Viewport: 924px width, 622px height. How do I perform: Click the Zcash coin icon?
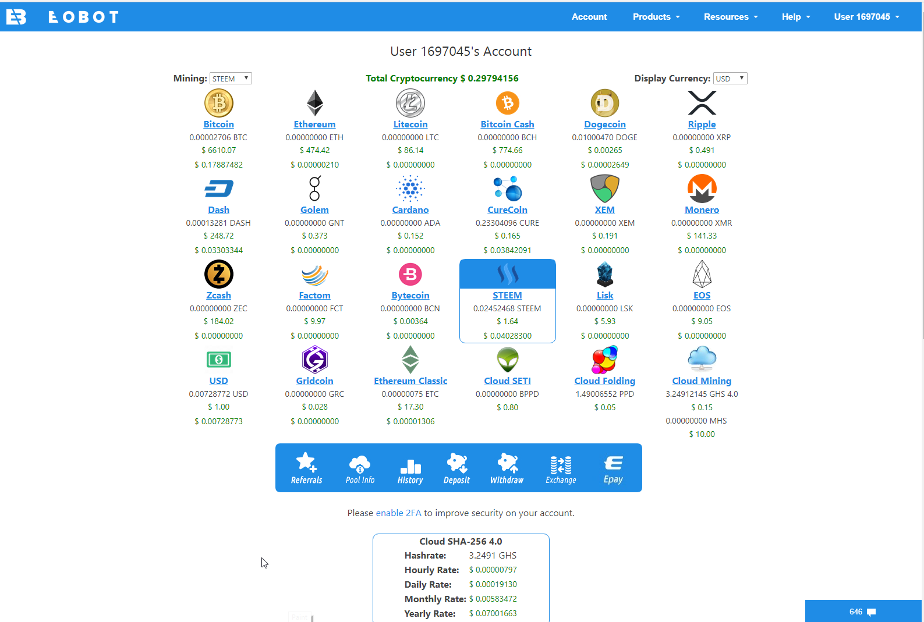[219, 274]
